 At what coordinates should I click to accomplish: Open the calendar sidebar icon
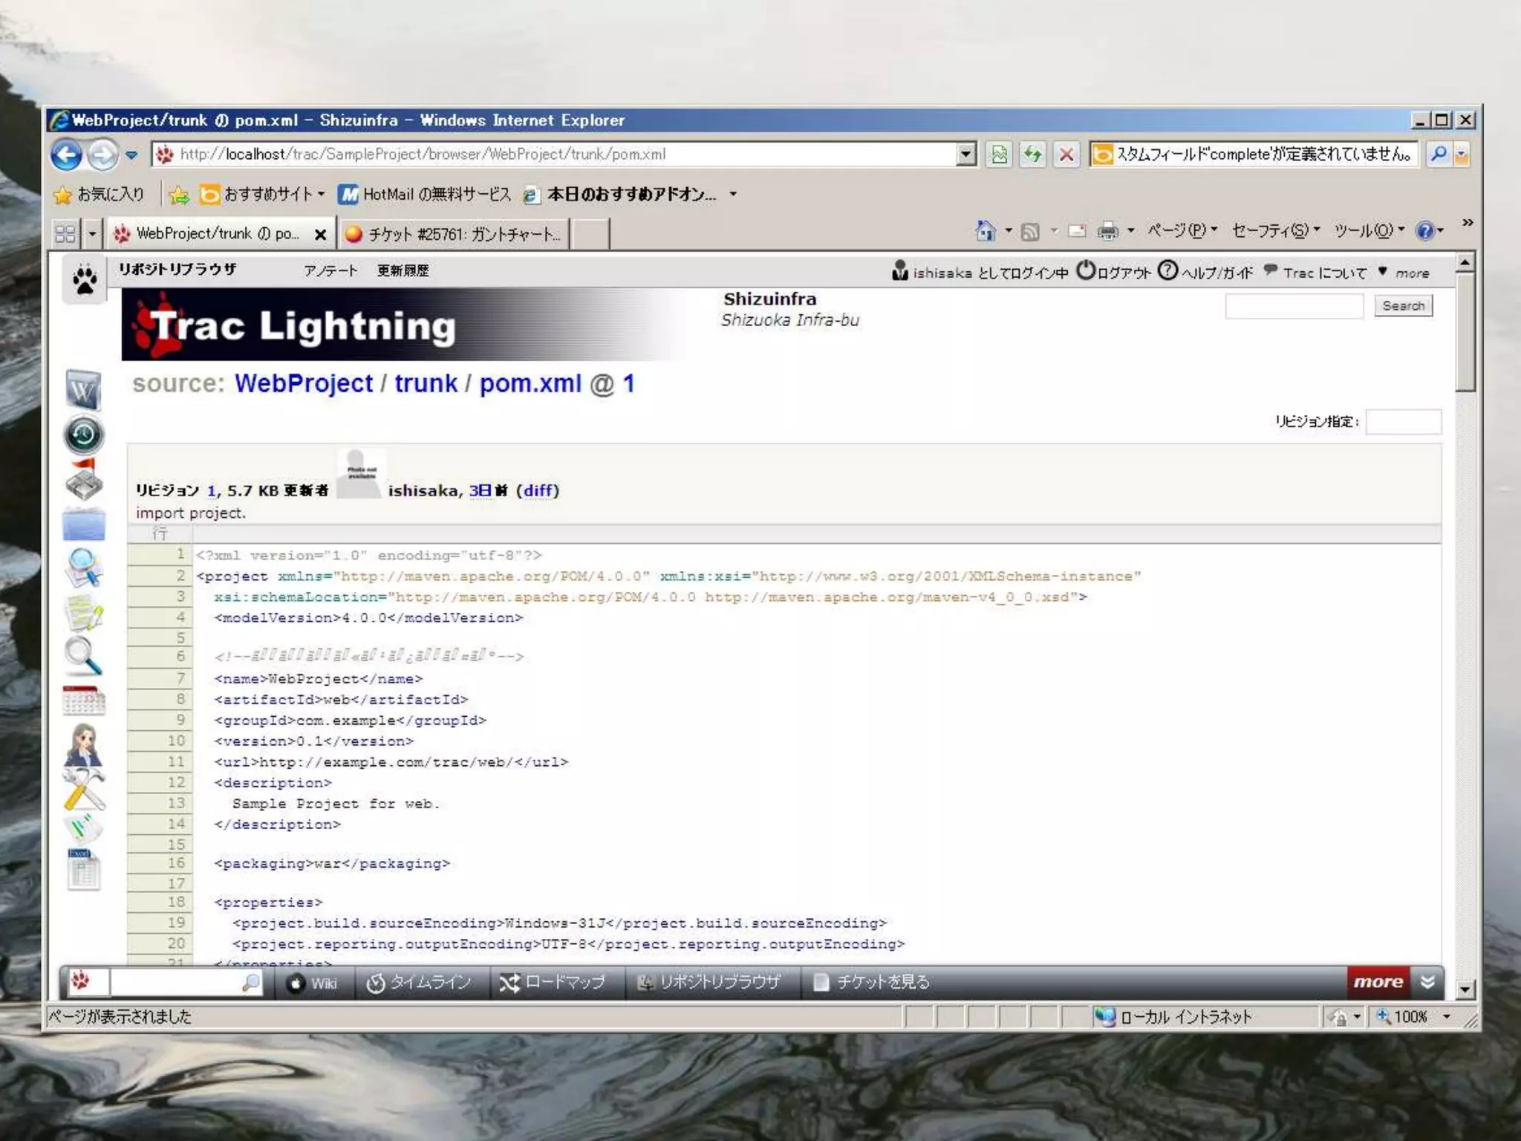(x=83, y=700)
